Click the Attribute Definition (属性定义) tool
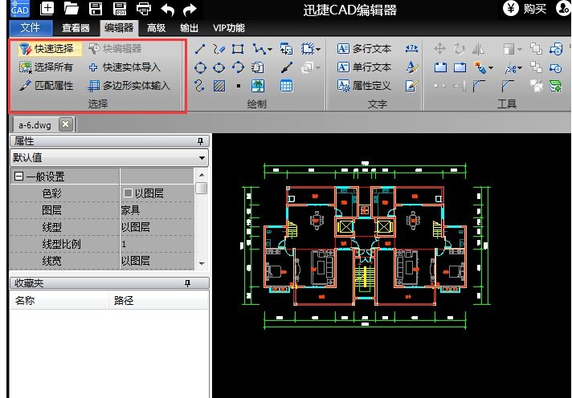Viewport: 572px width, 398px height. coord(364,85)
